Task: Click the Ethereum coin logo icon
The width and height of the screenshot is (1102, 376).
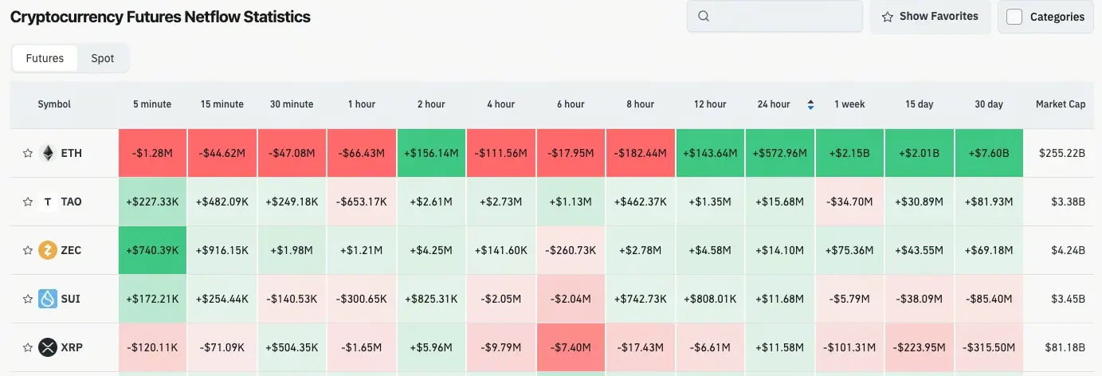Action: (x=48, y=153)
